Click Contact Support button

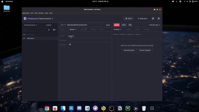[145, 50]
